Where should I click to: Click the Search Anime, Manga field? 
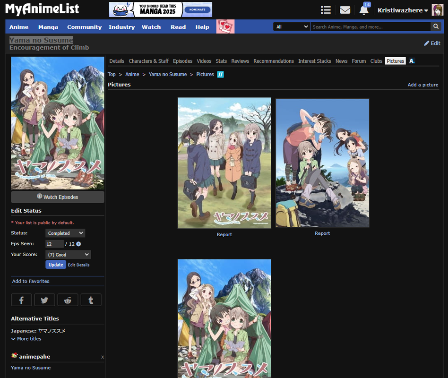(370, 26)
